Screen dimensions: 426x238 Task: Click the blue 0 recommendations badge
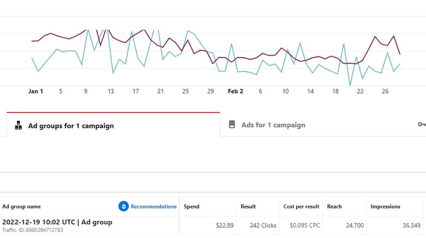(x=124, y=207)
